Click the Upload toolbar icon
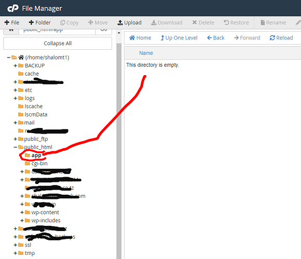 pos(120,23)
